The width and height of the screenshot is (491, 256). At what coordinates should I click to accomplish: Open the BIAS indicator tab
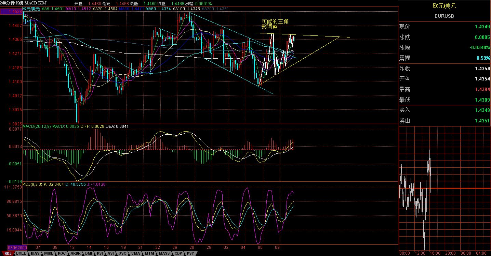click(x=36, y=254)
